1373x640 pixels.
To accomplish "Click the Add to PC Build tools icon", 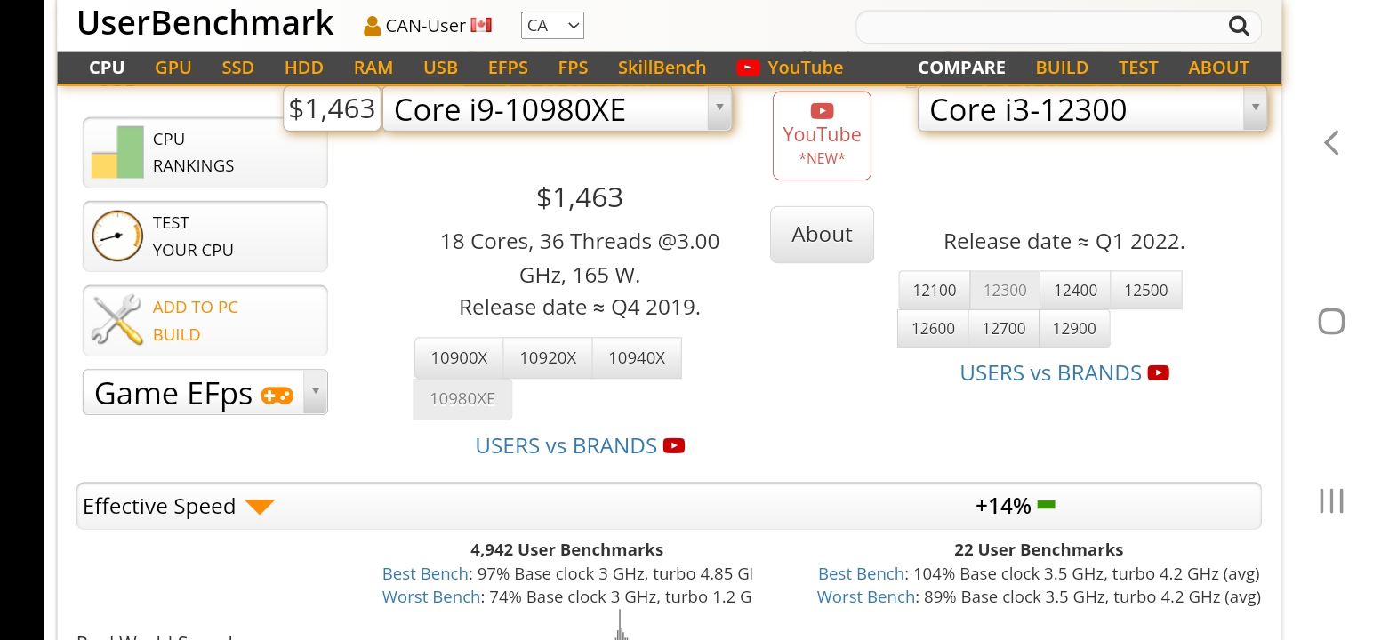I will [117, 321].
